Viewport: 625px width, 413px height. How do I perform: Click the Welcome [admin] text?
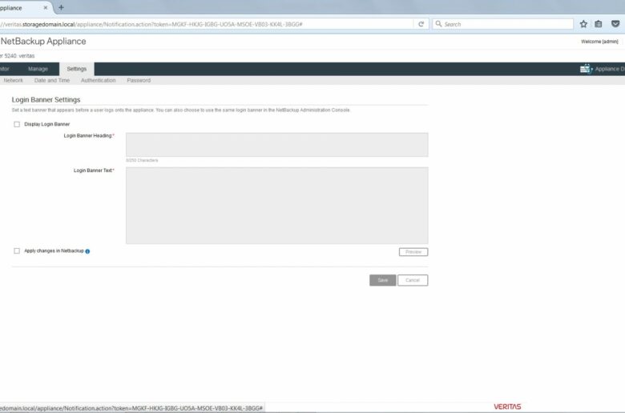(599, 42)
